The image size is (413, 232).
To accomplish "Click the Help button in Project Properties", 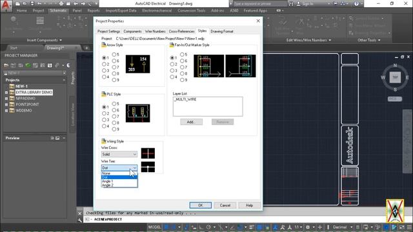I will click(249, 205).
